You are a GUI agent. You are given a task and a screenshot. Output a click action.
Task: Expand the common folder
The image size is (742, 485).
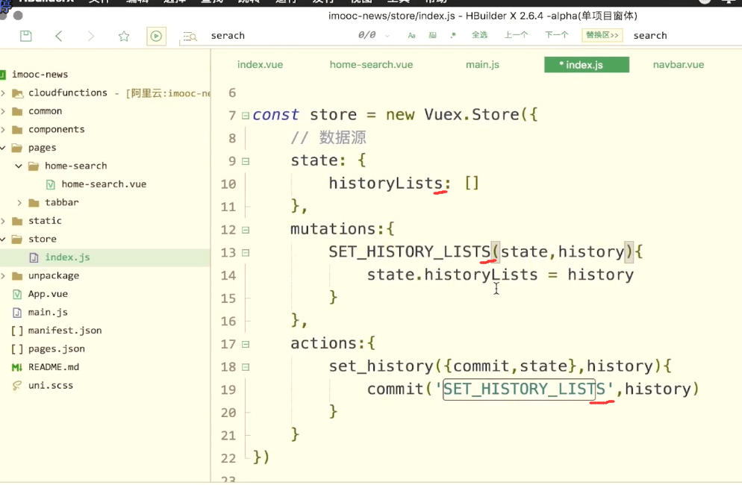point(3,111)
